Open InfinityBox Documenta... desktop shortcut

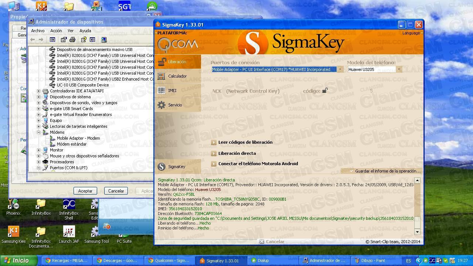41,237
